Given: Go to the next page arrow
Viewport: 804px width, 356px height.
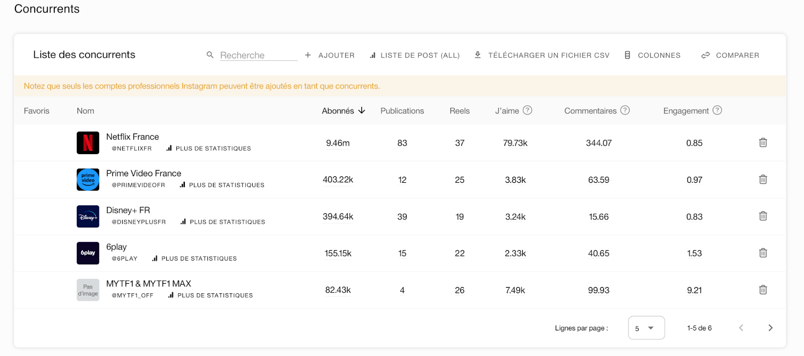Looking at the screenshot, I should [x=770, y=328].
